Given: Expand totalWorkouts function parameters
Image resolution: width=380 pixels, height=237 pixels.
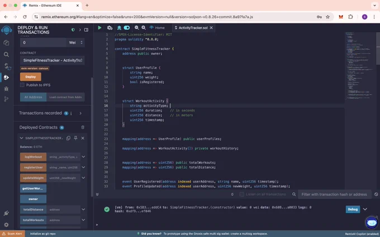Looking at the screenshot, I should tap(83, 220).
